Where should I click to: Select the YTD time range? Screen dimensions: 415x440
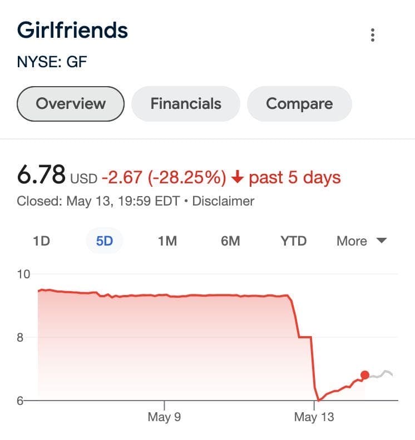pos(293,241)
